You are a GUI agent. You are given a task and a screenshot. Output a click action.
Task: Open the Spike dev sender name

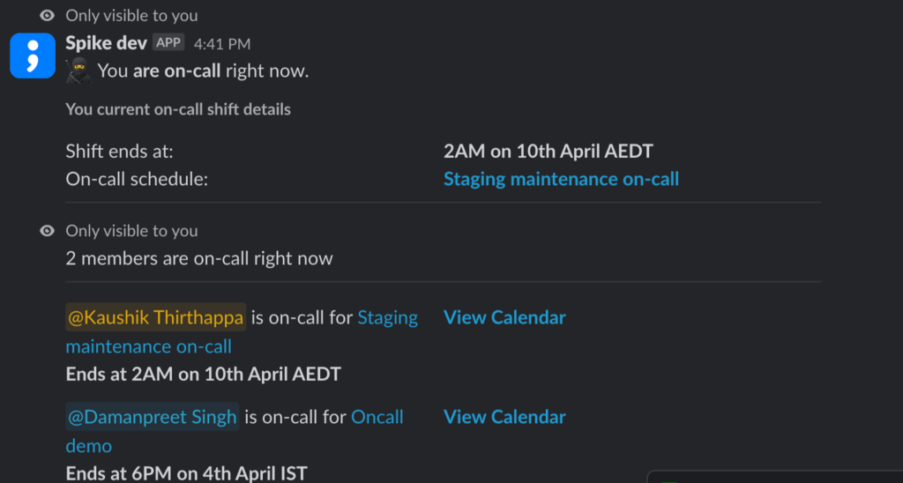click(x=106, y=43)
